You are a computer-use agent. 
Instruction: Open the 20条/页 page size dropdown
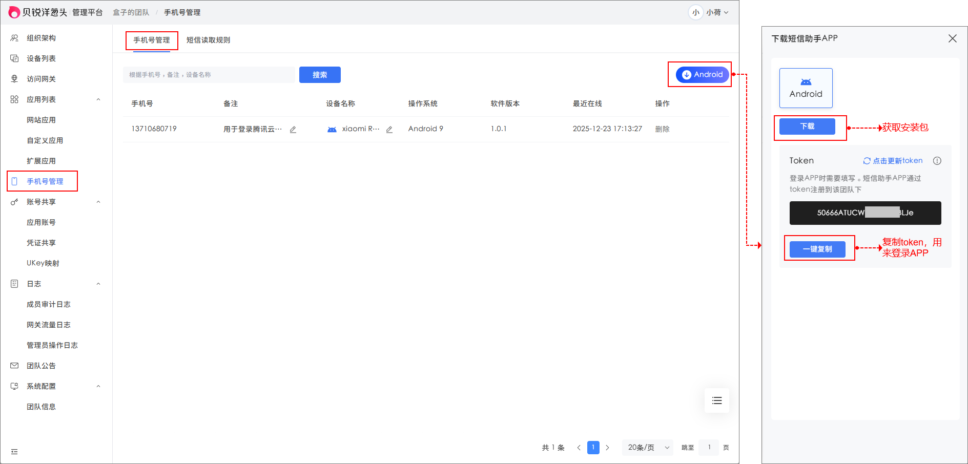point(648,448)
